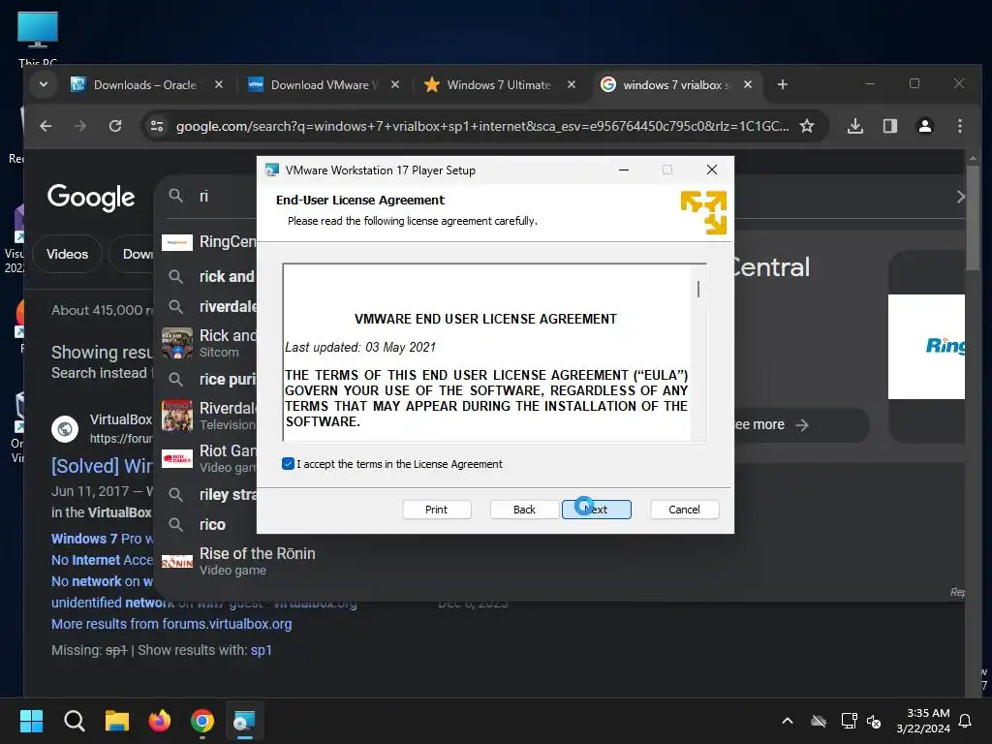Open File Explorer from taskbar
992x744 pixels.
click(117, 721)
